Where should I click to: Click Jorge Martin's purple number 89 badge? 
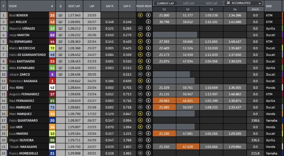(x=52, y=35)
